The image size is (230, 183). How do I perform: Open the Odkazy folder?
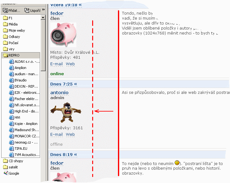pos(11,37)
